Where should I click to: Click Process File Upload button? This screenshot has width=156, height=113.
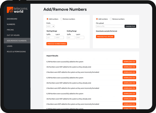click(x=105, y=37)
